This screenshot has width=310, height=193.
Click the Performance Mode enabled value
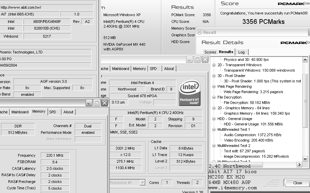coord(88,132)
